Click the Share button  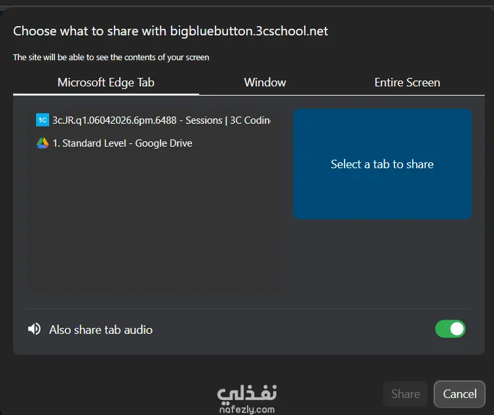coord(406,394)
